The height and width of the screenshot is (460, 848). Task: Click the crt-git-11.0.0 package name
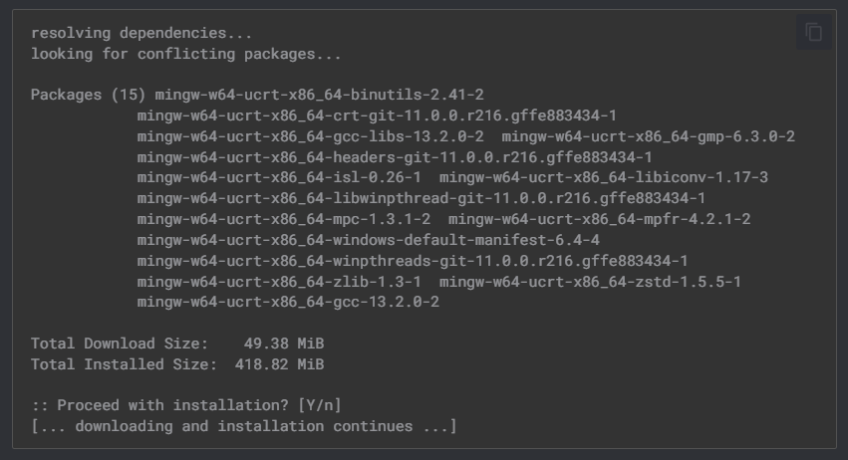pos(377,115)
